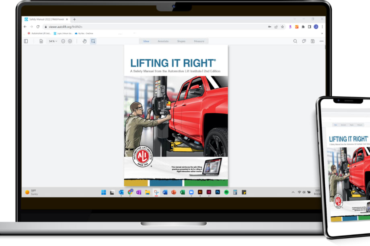Open Outlook from the taskbar
Screen dimensions: 370x246
(x=121, y=192)
